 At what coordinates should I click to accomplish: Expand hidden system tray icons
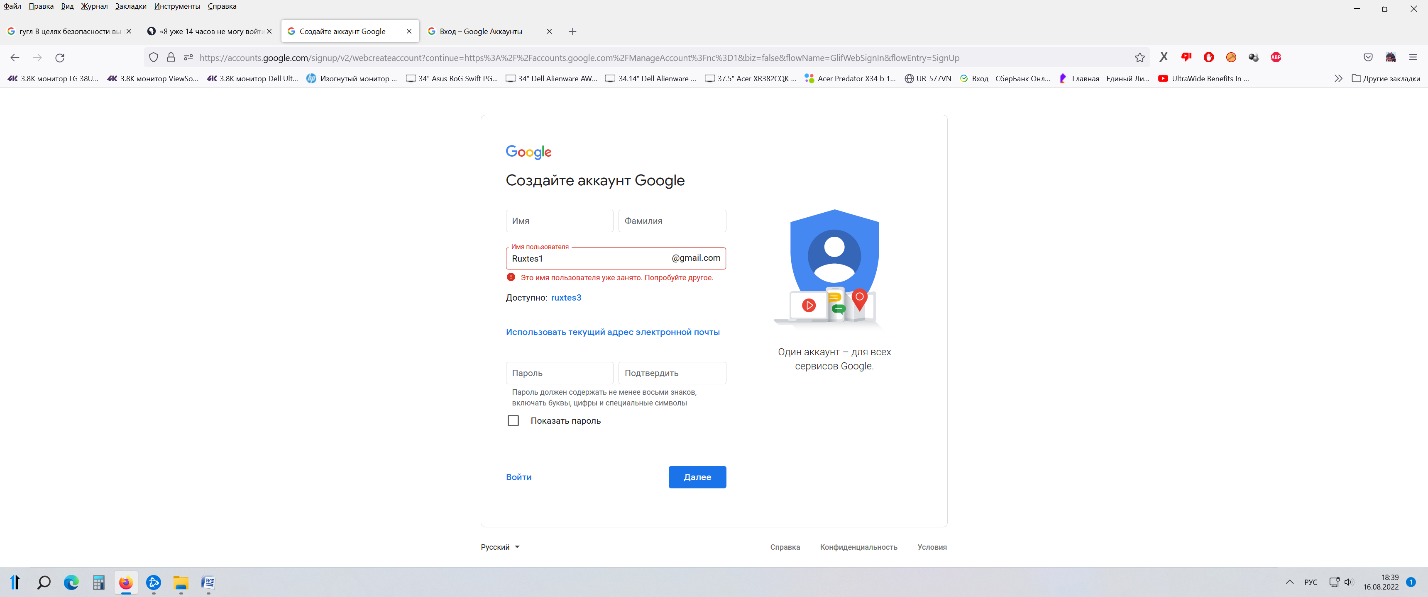point(1289,582)
